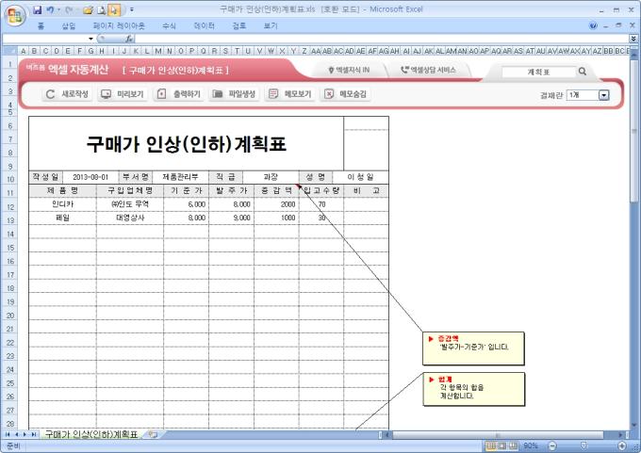The width and height of the screenshot is (641, 453).
Task: Click the highlighted pointer icon in quick access toolbar
Action: point(114,10)
